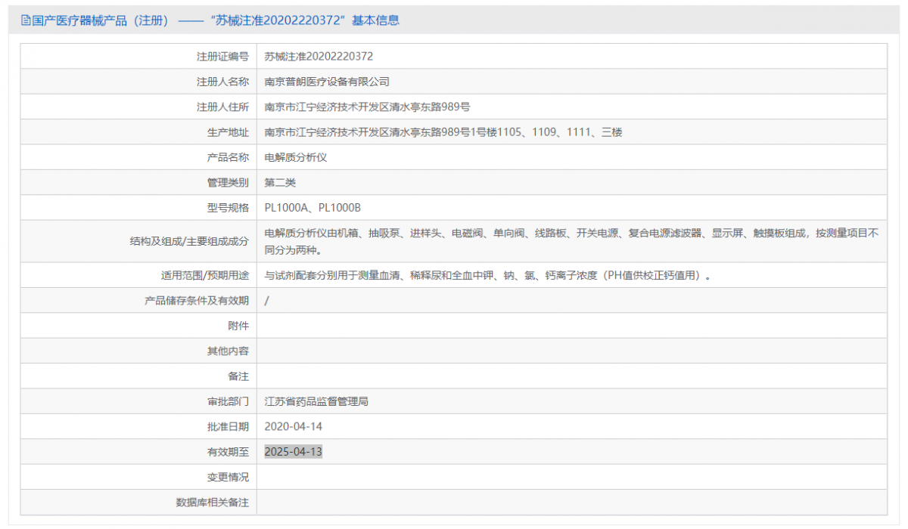The image size is (908, 529).
Task: Click the 型号规格 label
Action: [228, 208]
